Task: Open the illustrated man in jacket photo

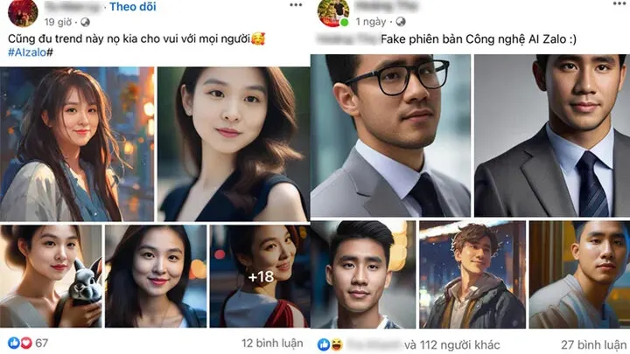Action: click(x=472, y=274)
